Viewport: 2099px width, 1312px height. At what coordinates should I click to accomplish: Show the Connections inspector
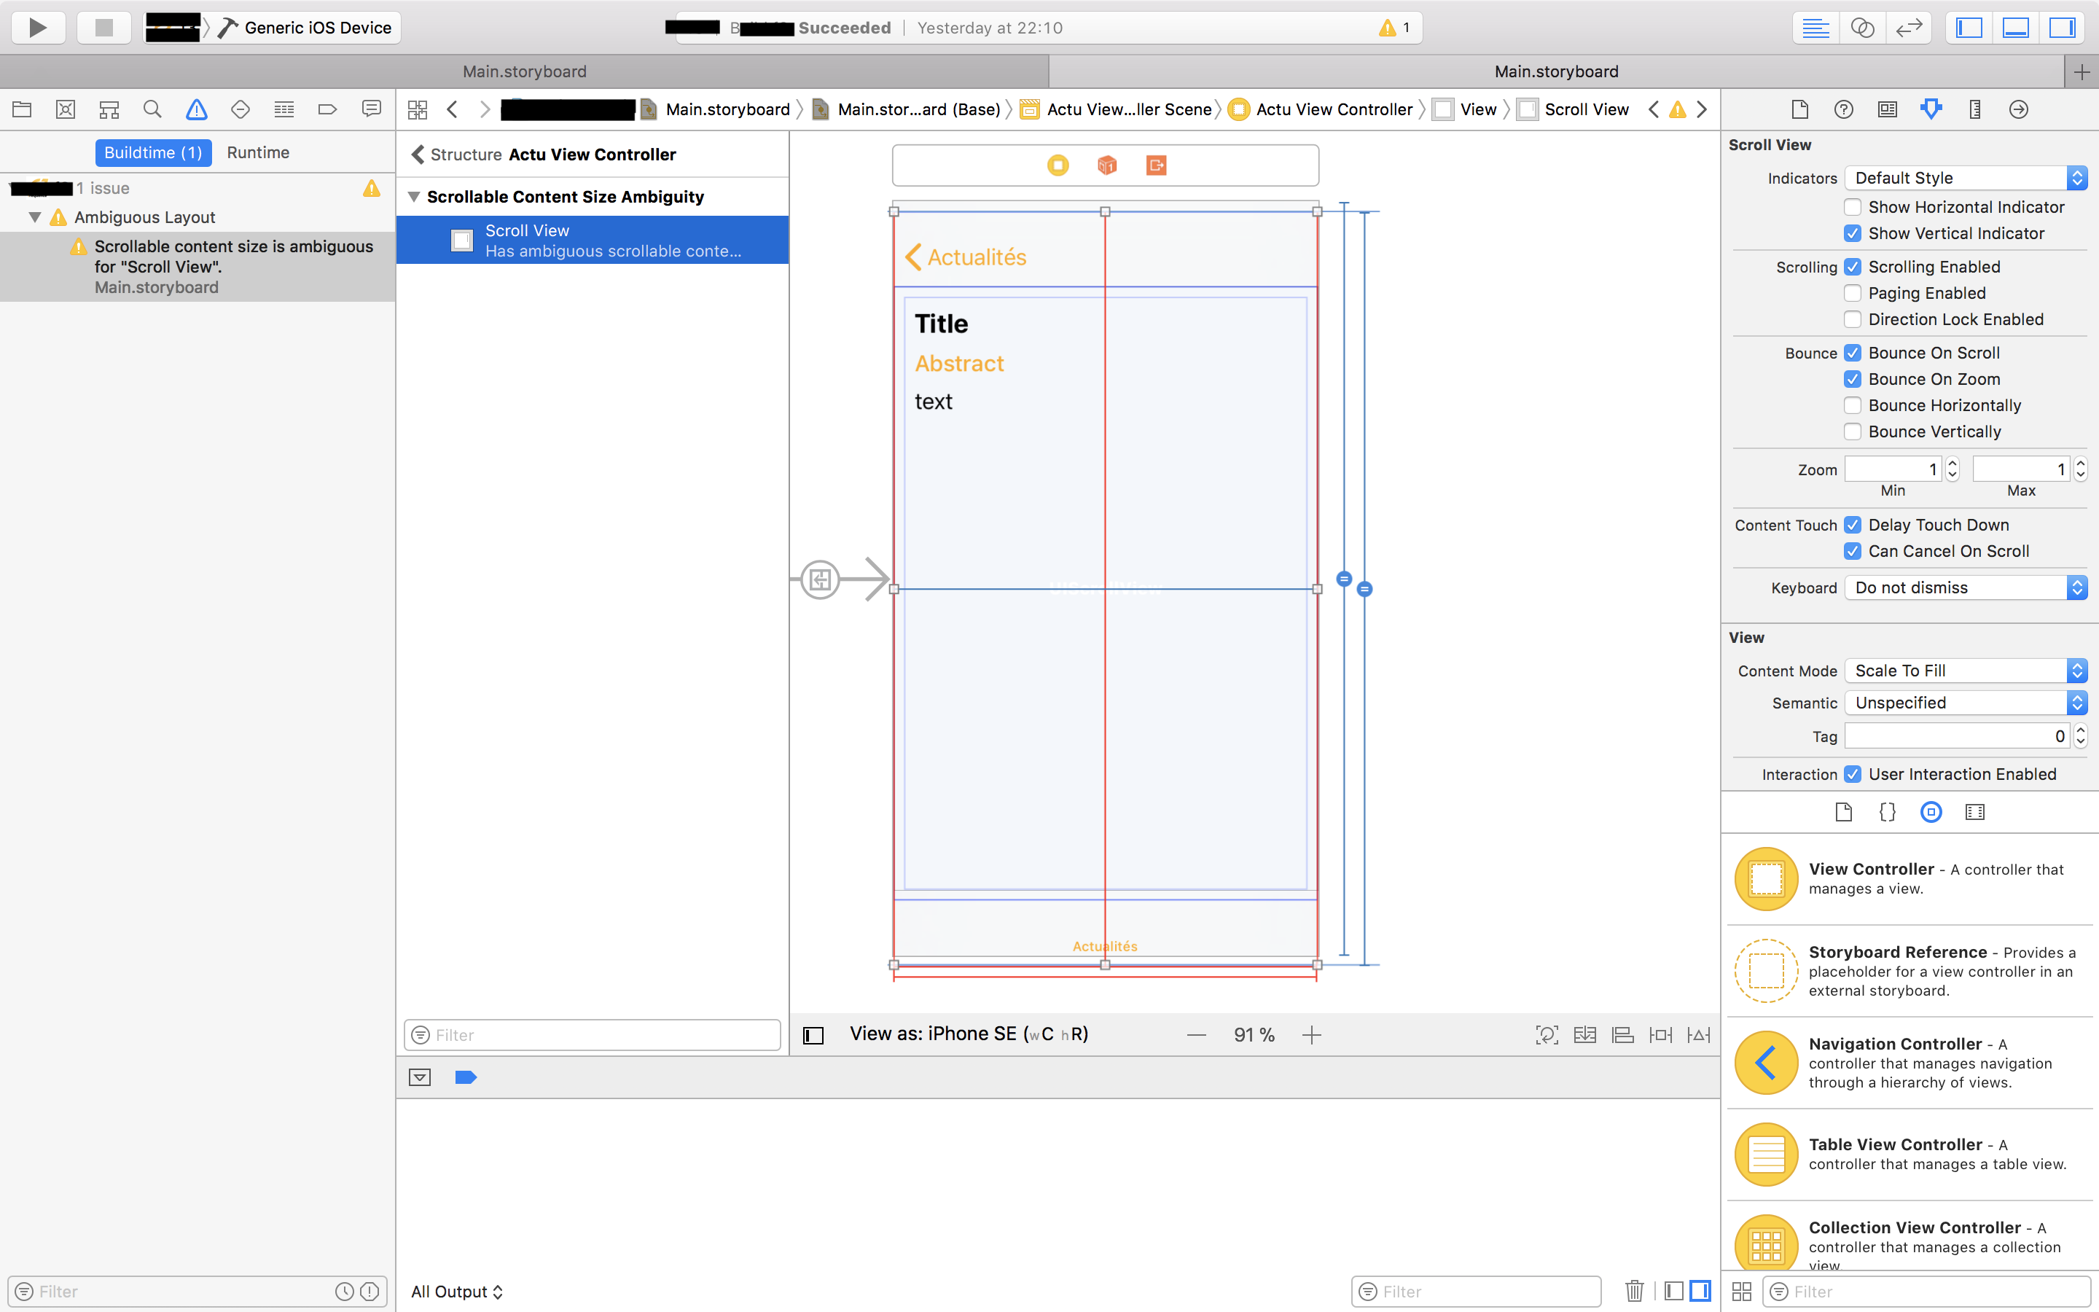click(x=2020, y=109)
